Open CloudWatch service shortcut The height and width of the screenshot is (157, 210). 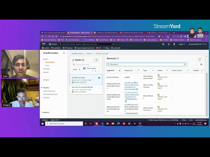[x=56, y=48]
